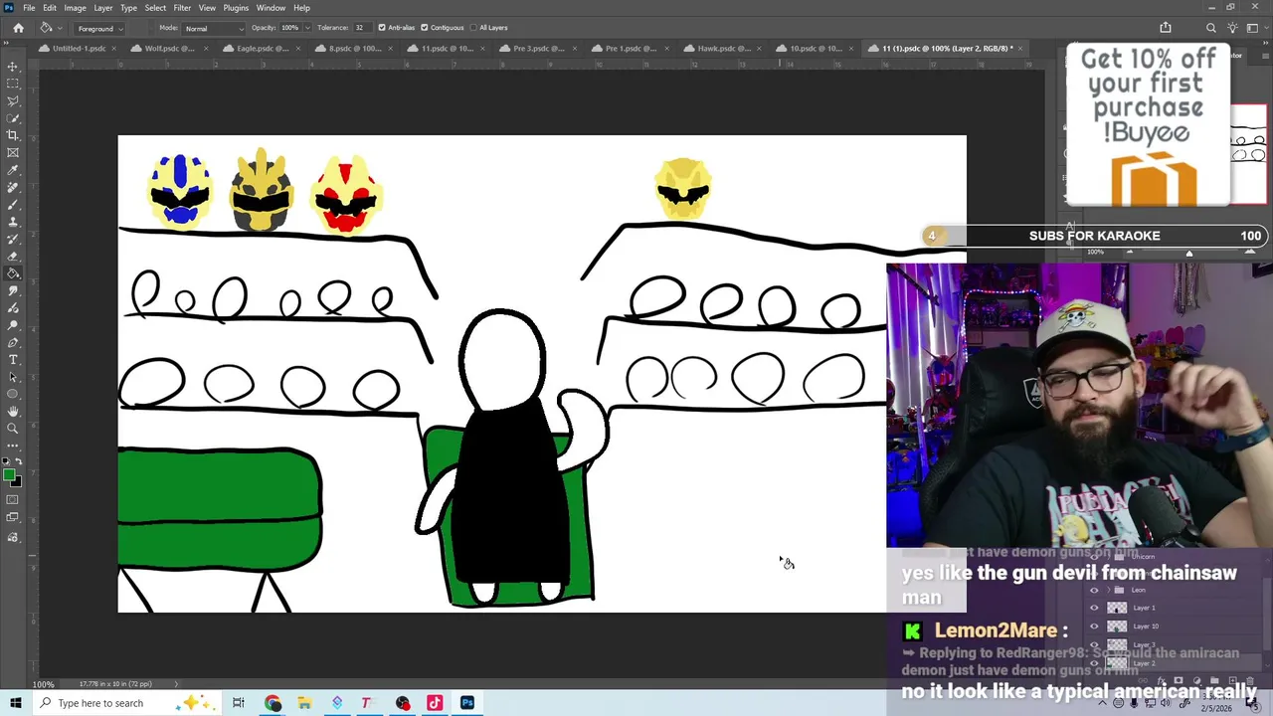
Task: Expand the Unicorn layer group
Action: (x=1109, y=557)
